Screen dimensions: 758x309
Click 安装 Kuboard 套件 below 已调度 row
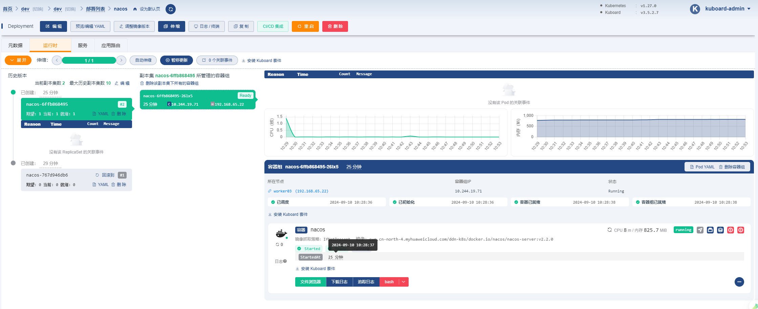[x=288, y=214]
